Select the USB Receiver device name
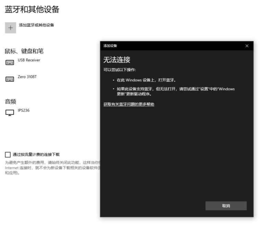The width and height of the screenshot is (274, 240). (29, 60)
